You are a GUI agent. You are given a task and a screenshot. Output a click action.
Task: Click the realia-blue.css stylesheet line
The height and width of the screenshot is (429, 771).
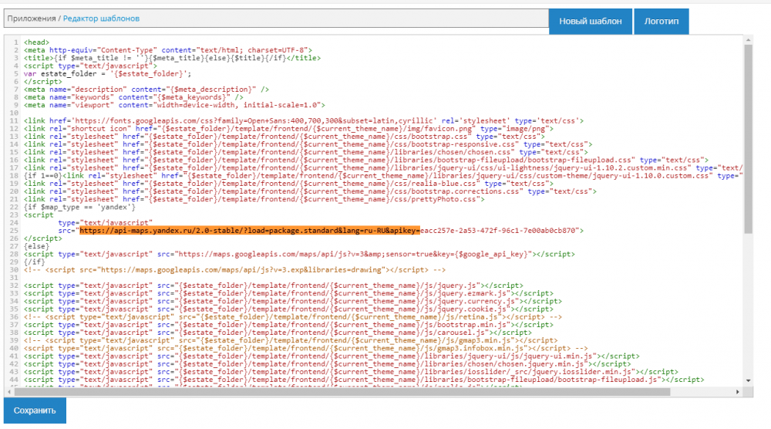288,184
